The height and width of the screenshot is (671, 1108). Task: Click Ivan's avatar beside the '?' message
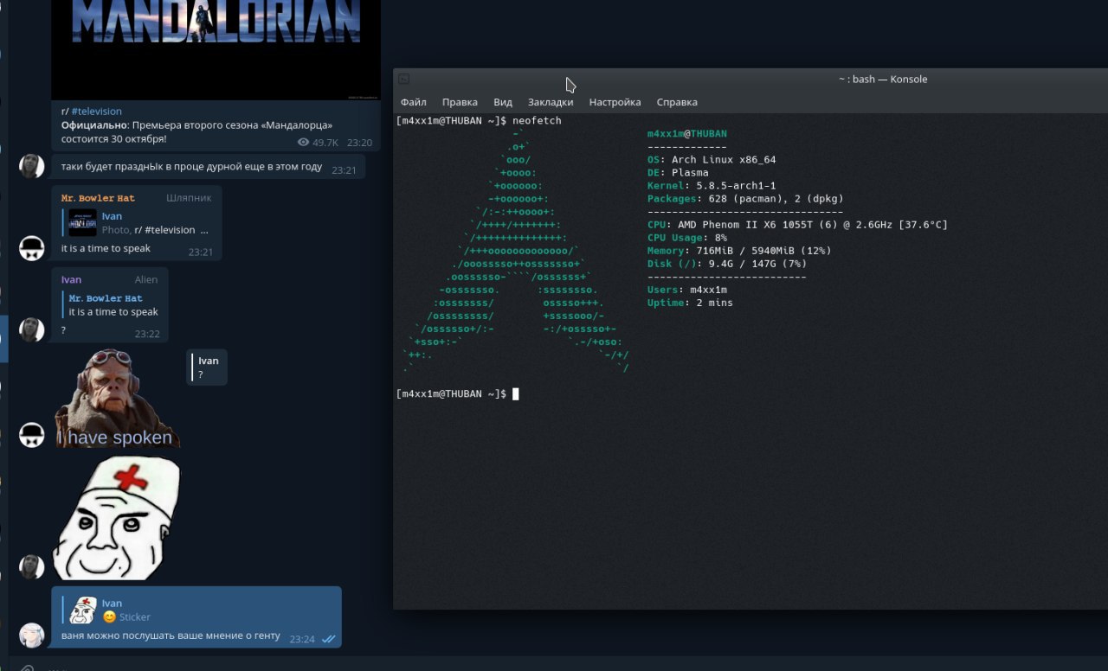(x=32, y=329)
